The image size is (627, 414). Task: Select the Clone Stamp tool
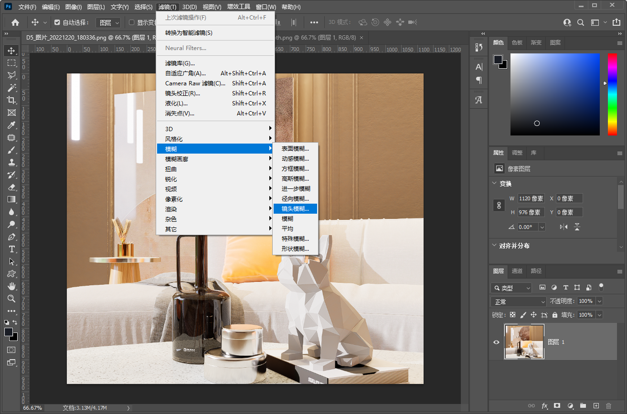pyautogui.click(x=11, y=162)
